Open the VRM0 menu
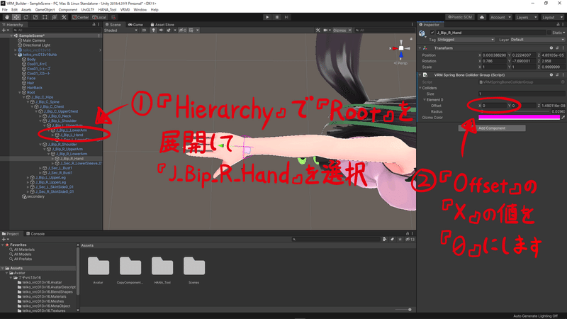This screenshot has width=567, height=319. (x=125, y=10)
